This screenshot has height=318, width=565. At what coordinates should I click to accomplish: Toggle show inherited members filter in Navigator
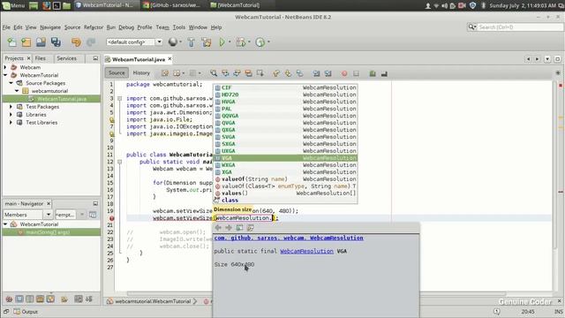(x=9, y=299)
